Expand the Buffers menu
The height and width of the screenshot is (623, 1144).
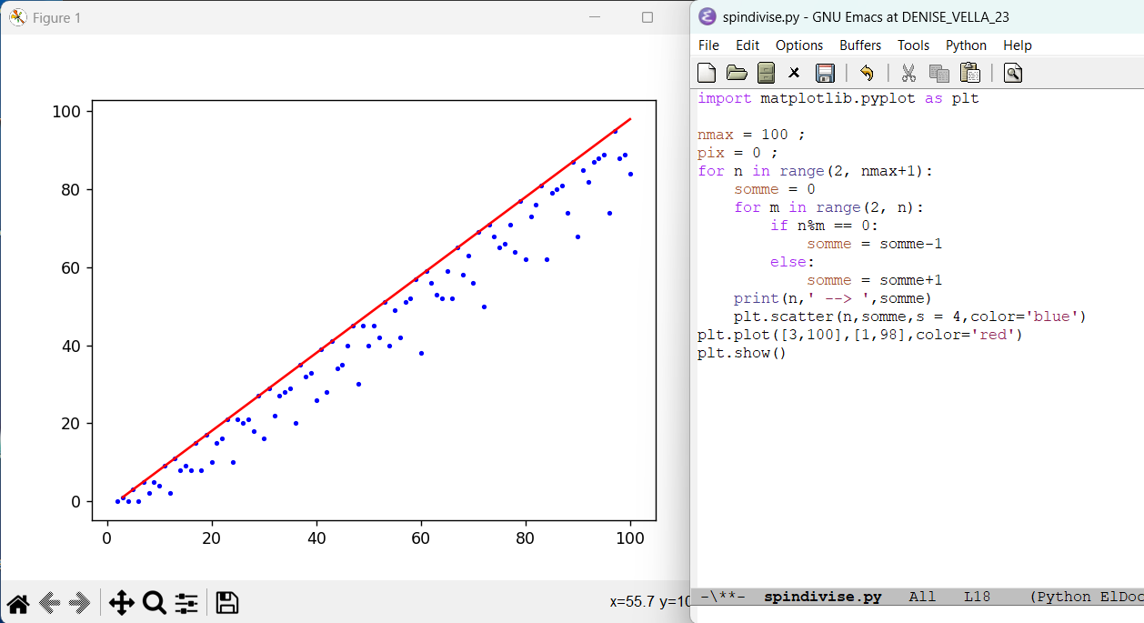pos(859,45)
